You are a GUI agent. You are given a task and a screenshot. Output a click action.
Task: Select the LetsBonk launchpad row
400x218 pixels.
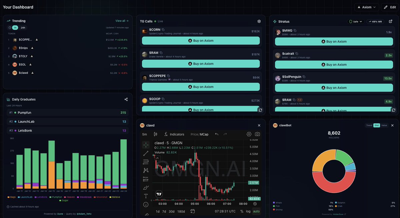[68, 131]
